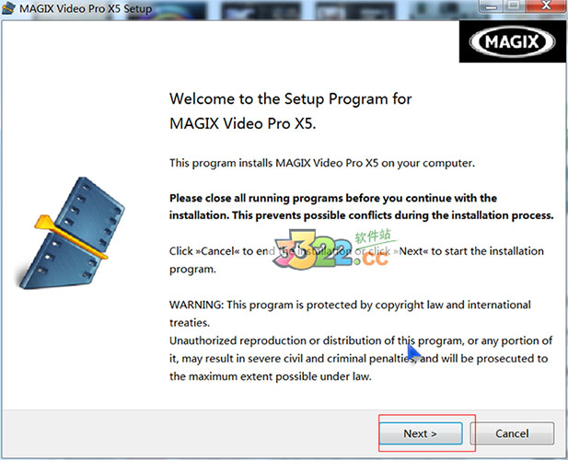The height and width of the screenshot is (460, 568).
Task: Close the setup window
Action: click(546, 6)
